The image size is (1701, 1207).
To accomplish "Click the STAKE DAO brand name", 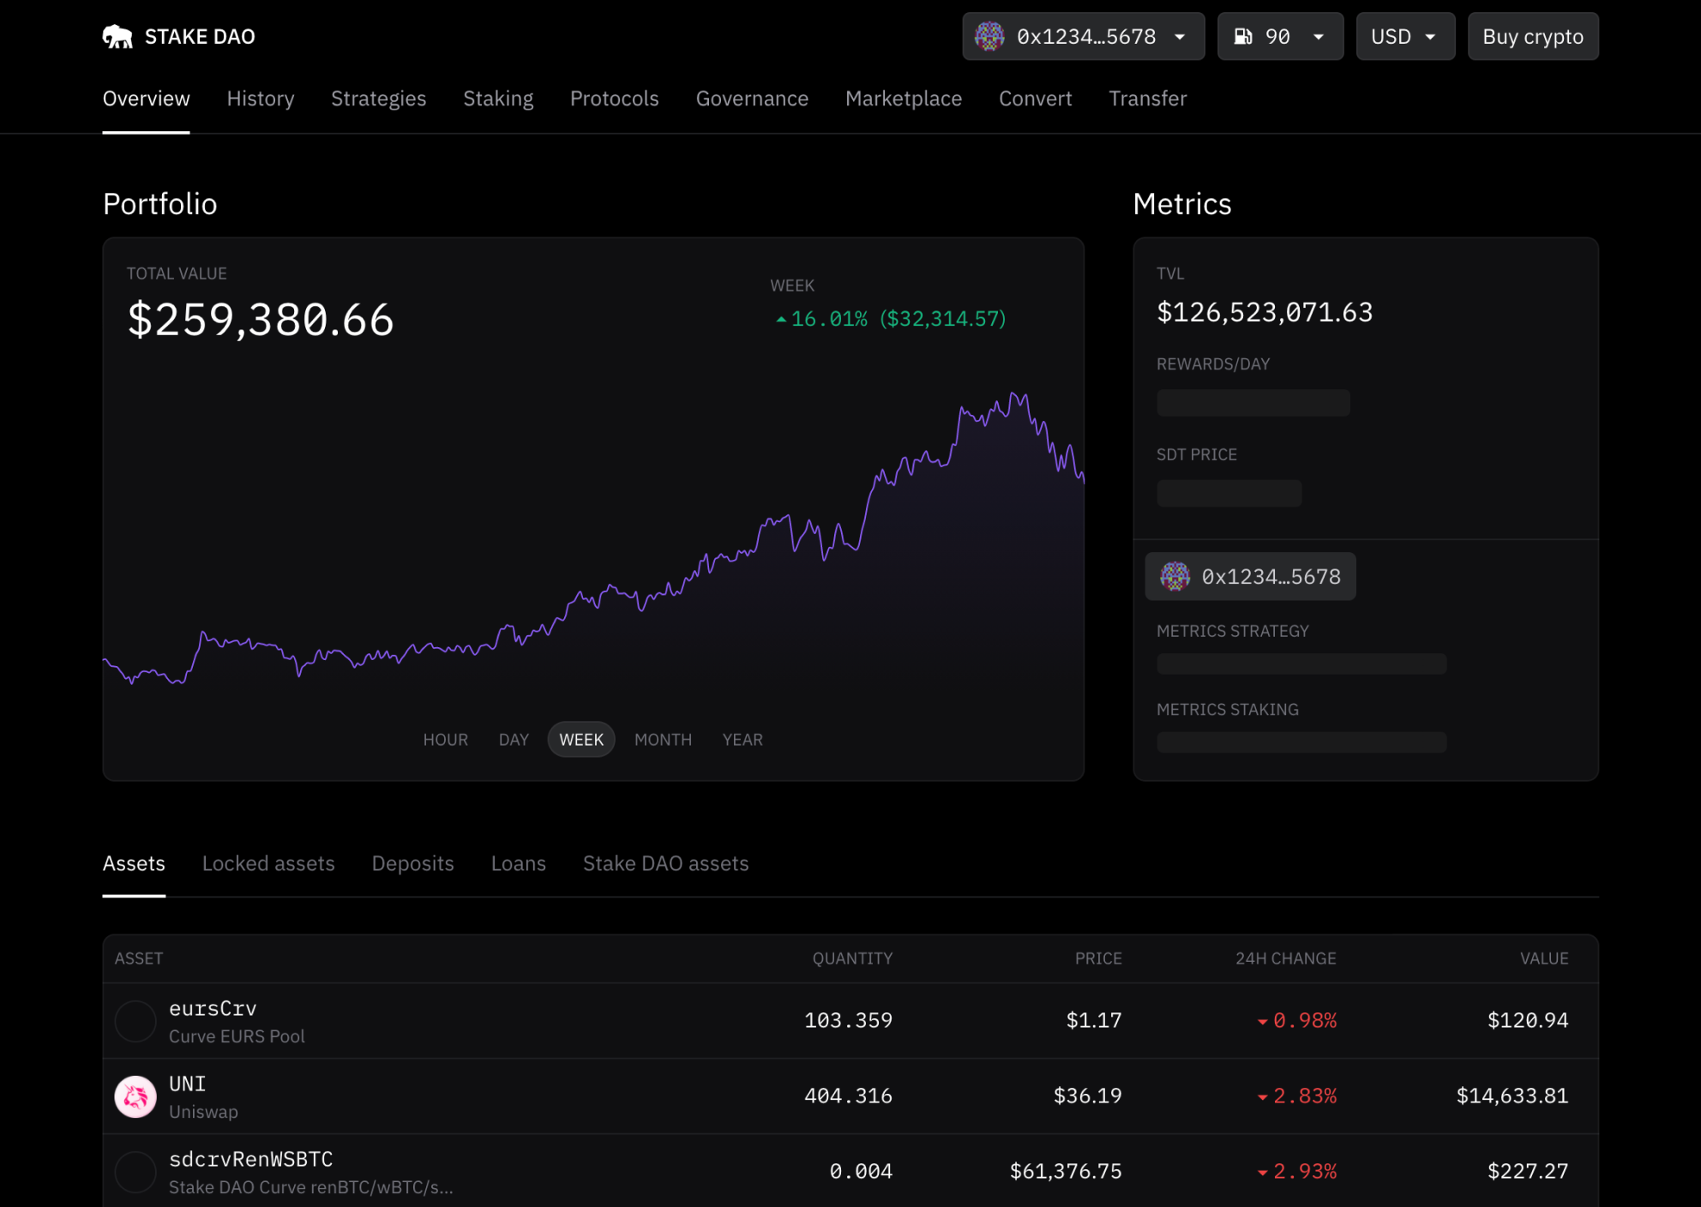I will [x=200, y=37].
